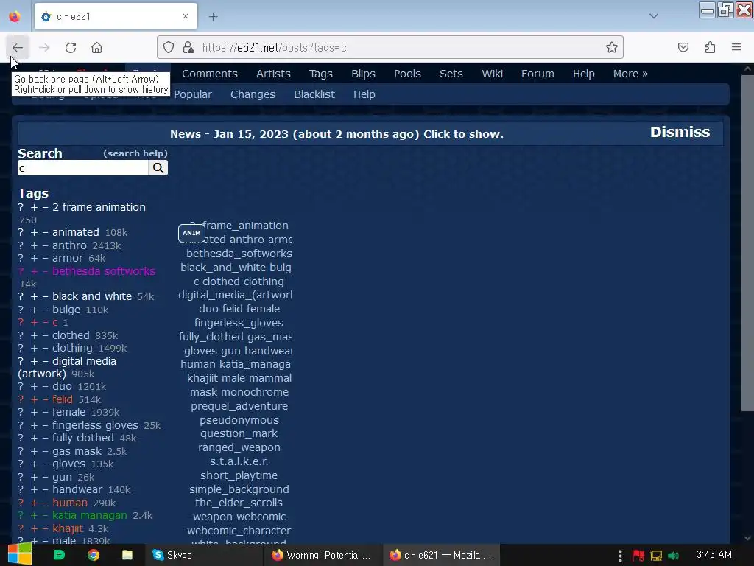Save page to Pocket
The width and height of the screenshot is (754, 566).
[683, 47]
